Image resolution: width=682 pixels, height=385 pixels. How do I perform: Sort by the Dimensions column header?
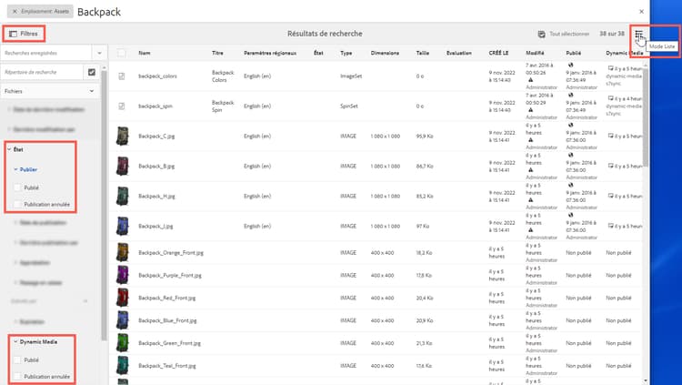tap(385, 53)
